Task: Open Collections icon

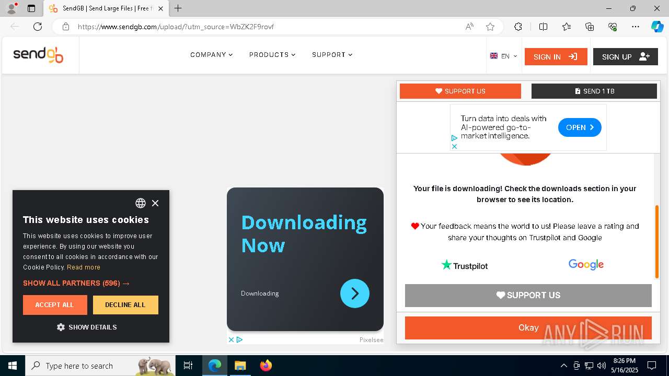Action: 590,27
